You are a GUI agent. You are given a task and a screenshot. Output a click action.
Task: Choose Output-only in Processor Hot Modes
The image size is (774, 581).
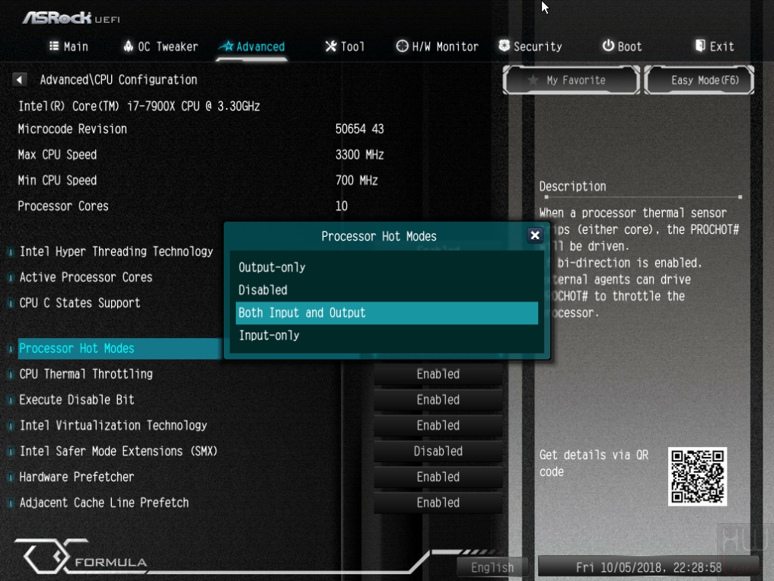[x=387, y=267]
